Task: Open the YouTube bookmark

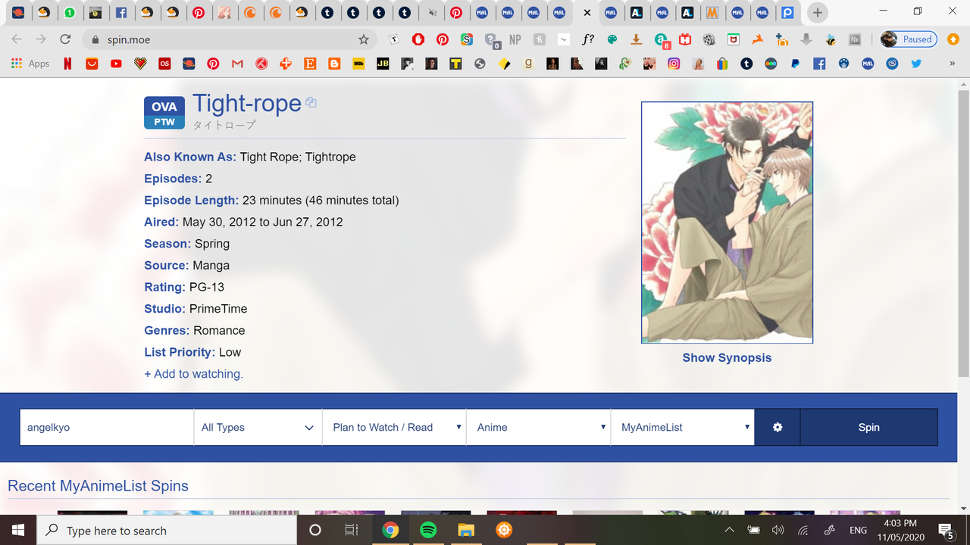Action: [x=116, y=64]
